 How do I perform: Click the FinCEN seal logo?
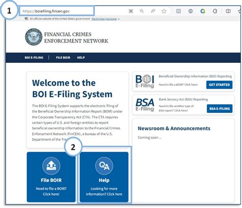coord(34,37)
